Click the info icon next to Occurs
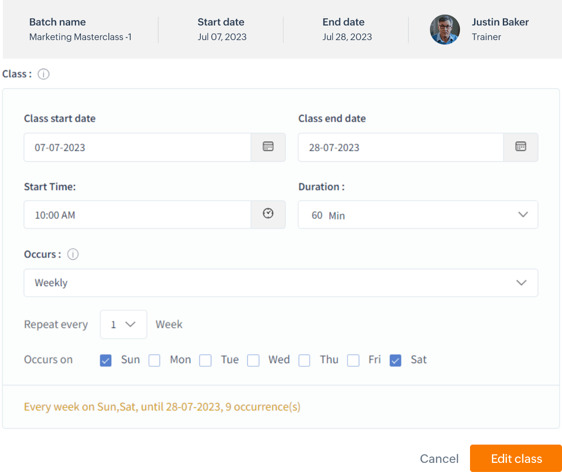The height and width of the screenshot is (472, 562). click(x=72, y=254)
